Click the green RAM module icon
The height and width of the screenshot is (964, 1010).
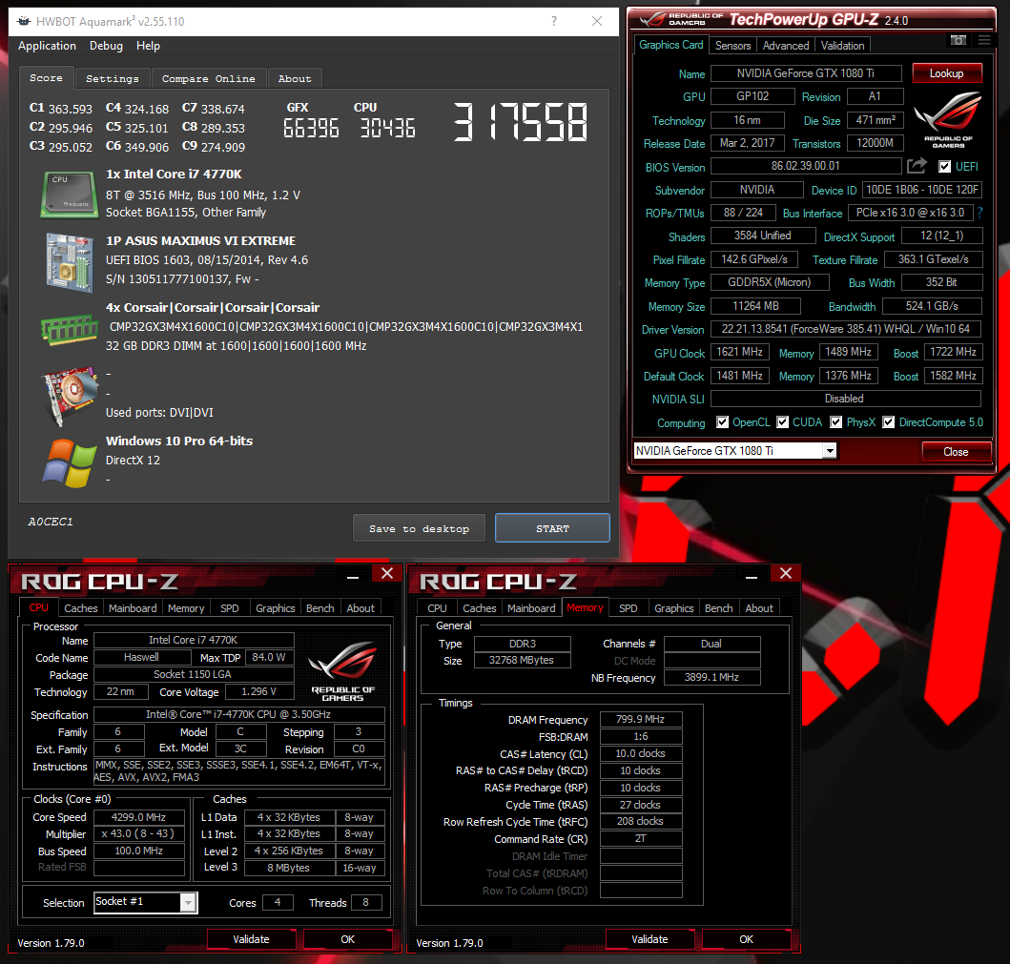click(x=69, y=329)
